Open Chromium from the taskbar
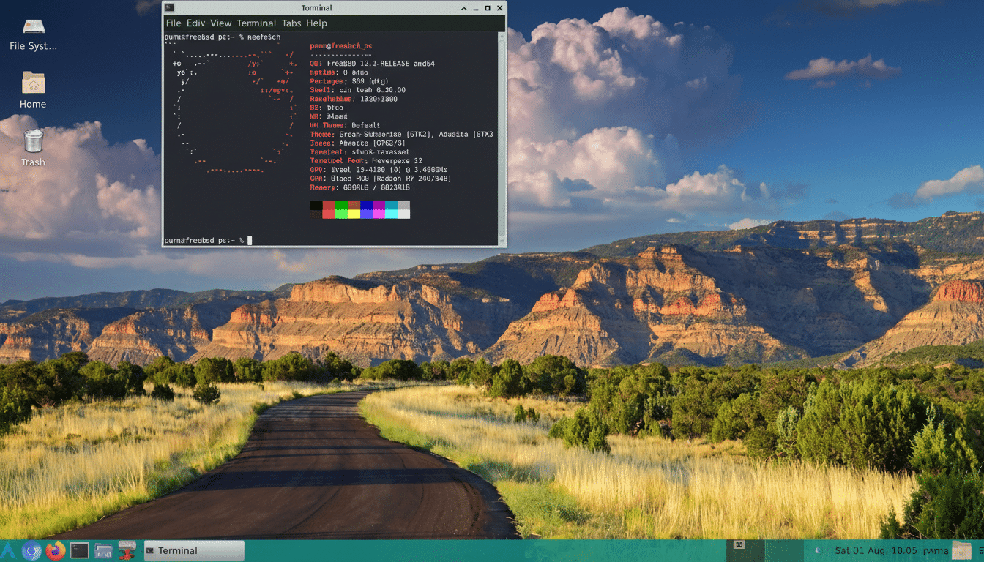 [x=31, y=550]
